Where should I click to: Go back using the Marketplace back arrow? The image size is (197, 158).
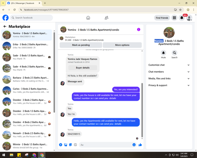(5, 26)
